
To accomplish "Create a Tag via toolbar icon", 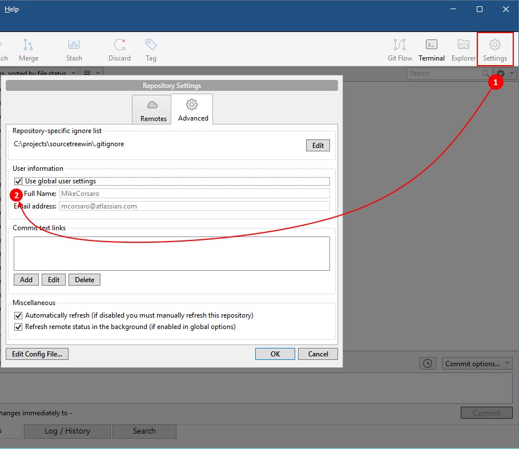I will point(151,50).
